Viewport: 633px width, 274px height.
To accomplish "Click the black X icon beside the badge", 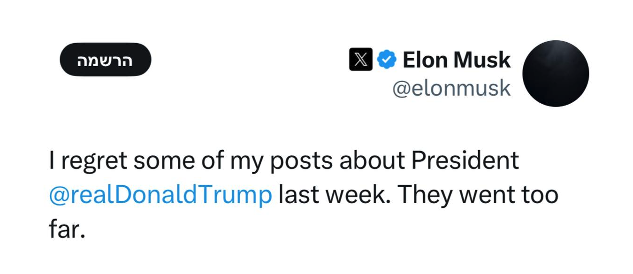I will point(360,60).
